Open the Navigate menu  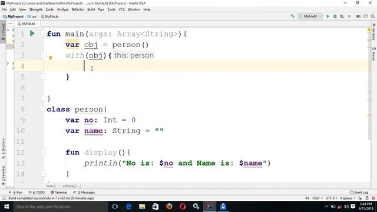coord(36,9)
